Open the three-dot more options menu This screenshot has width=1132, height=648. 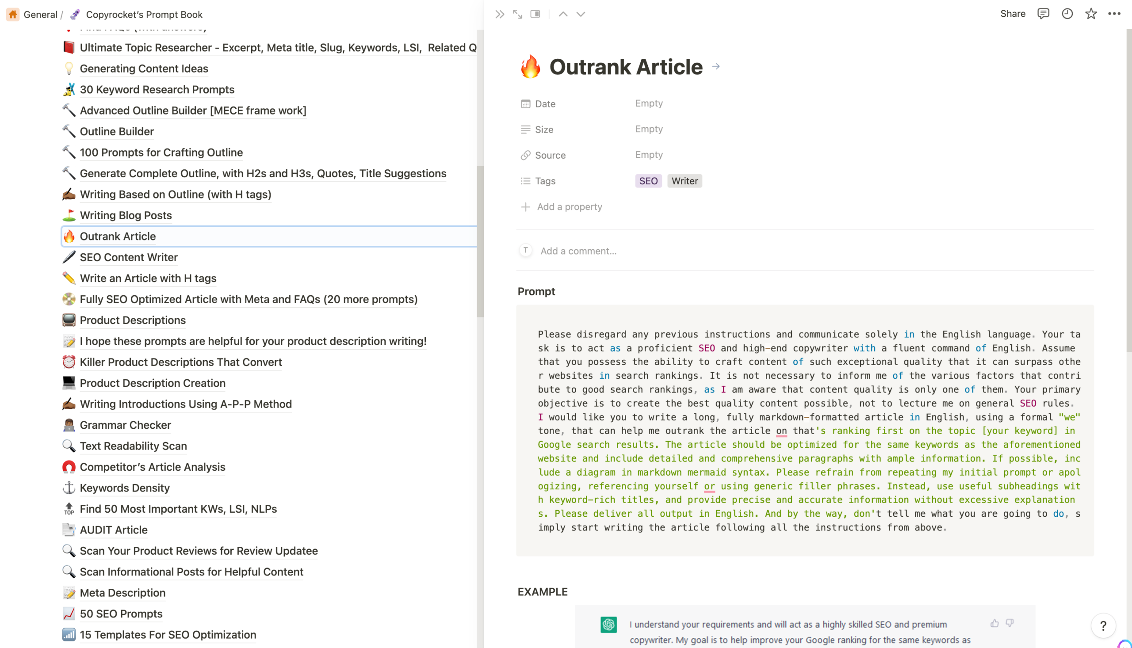coord(1114,14)
